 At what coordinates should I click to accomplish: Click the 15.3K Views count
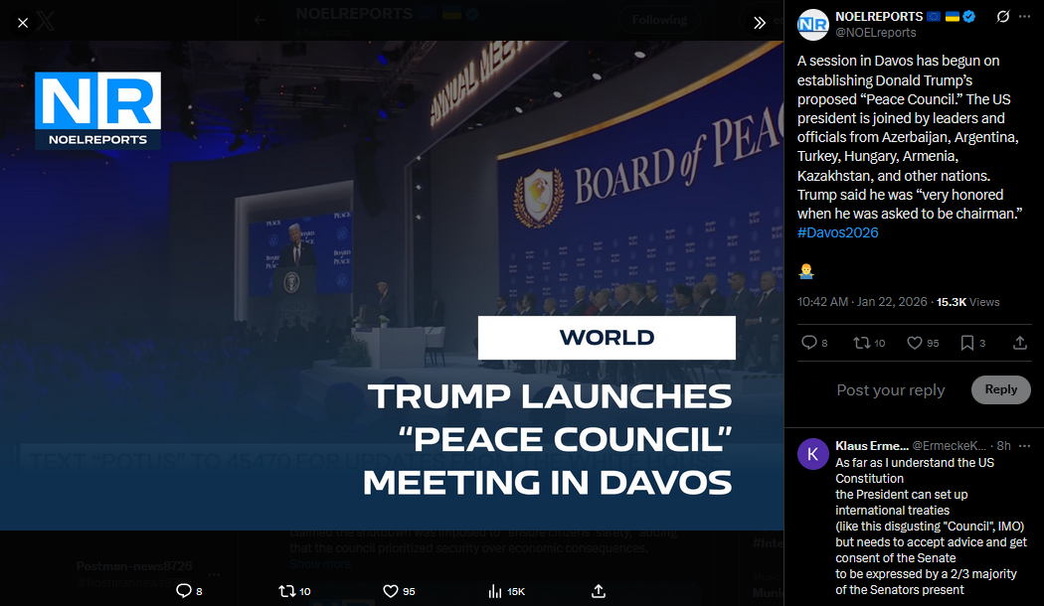pyautogui.click(x=968, y=302)
